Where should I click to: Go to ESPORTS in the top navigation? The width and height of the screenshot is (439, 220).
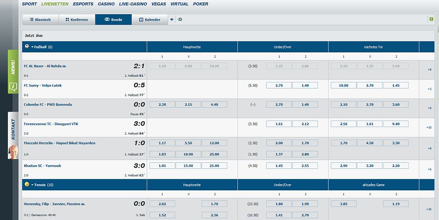click(83, 4)
